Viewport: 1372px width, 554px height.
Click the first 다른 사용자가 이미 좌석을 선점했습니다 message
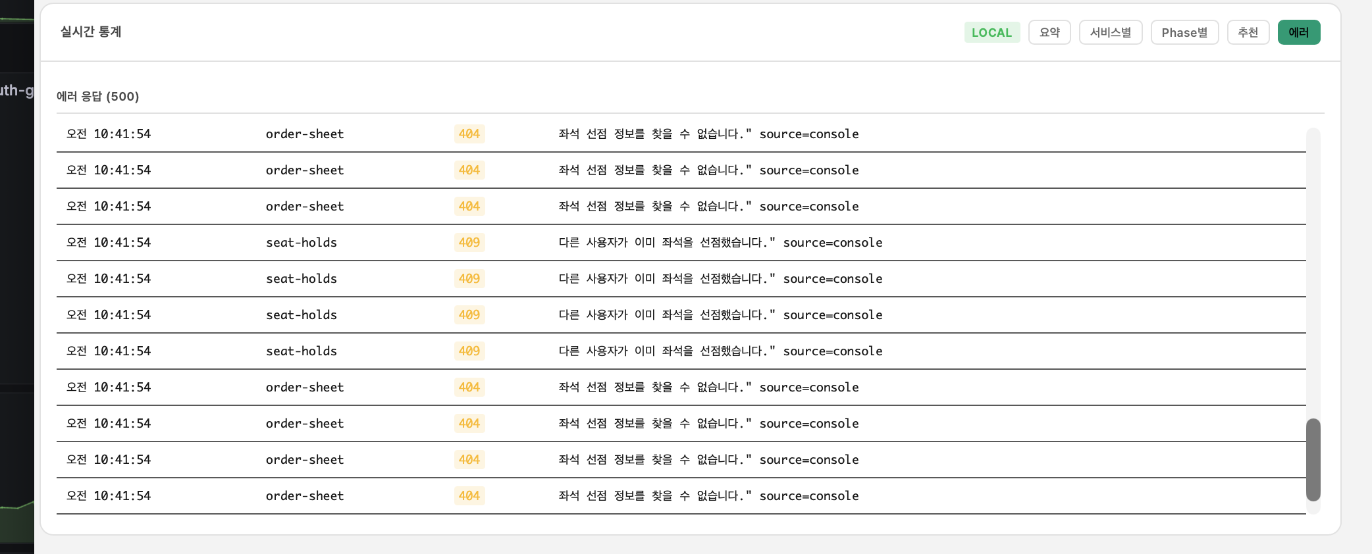720,243
